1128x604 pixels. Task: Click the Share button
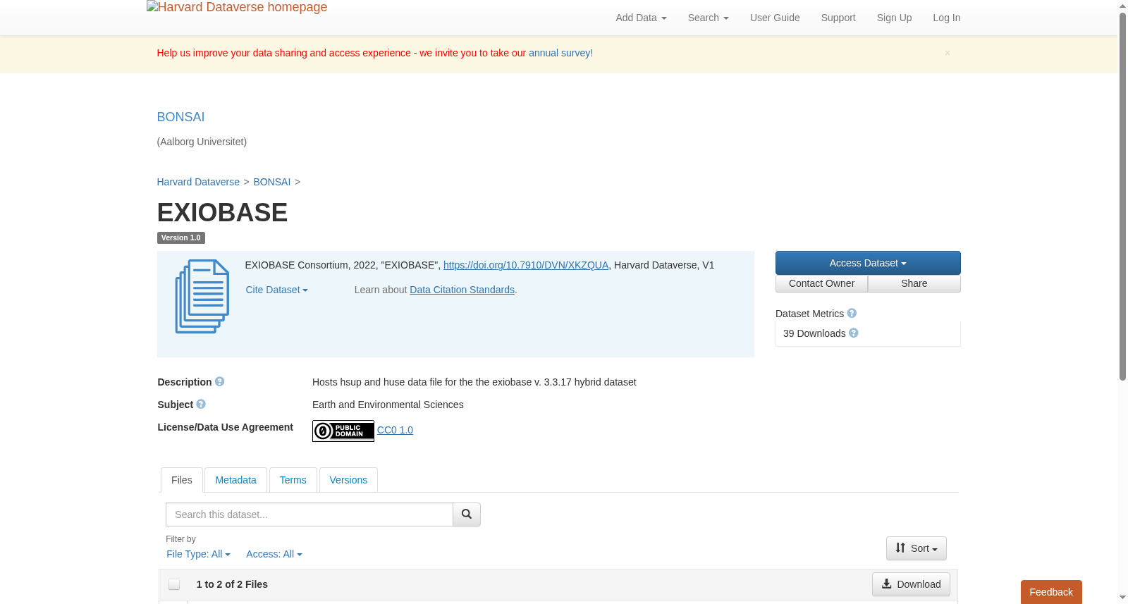coord(914,283)
